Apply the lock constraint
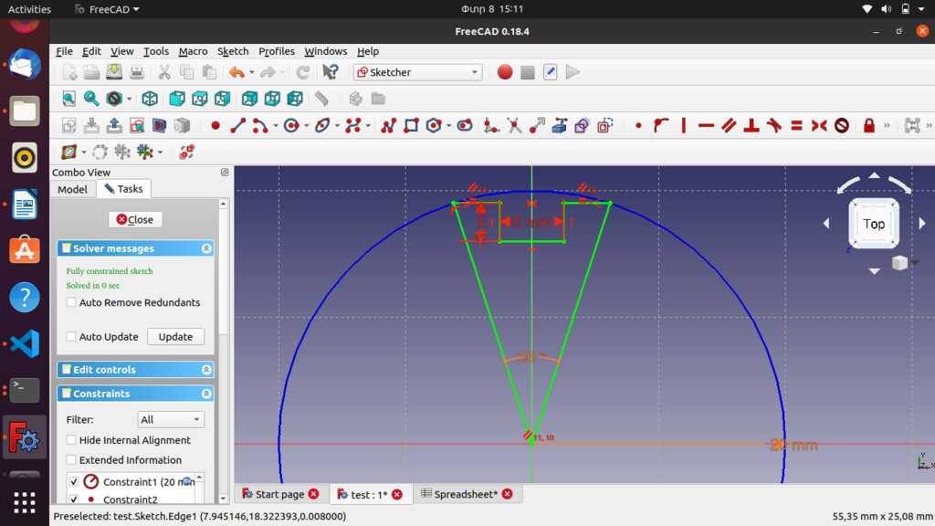The image size is (935, 526). click(x=869, y=126)
